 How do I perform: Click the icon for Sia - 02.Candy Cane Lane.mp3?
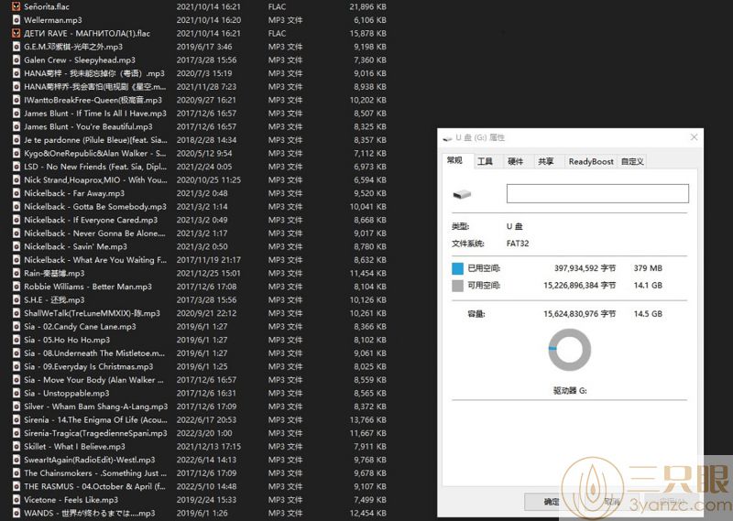[16, 326]
